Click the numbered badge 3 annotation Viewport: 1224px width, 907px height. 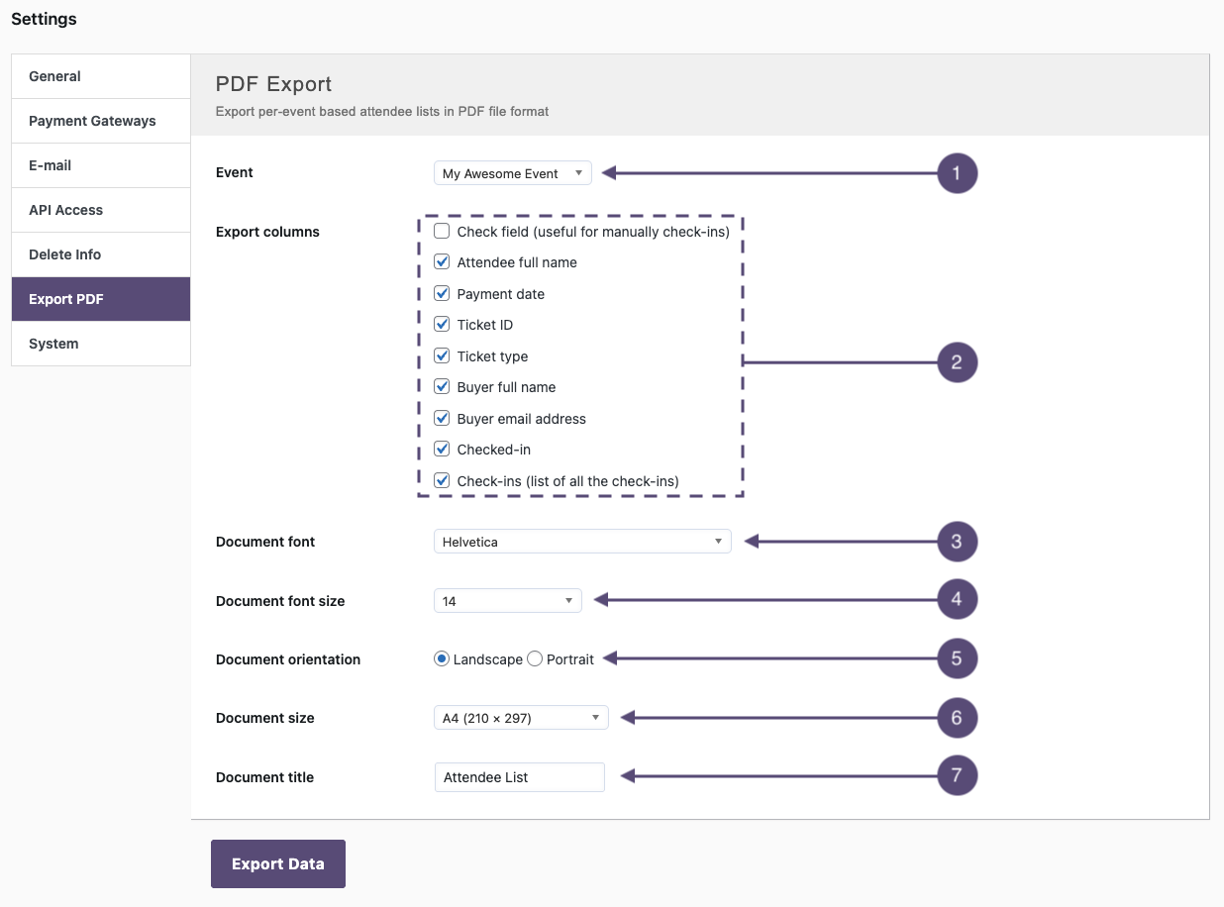pos(957,542)
